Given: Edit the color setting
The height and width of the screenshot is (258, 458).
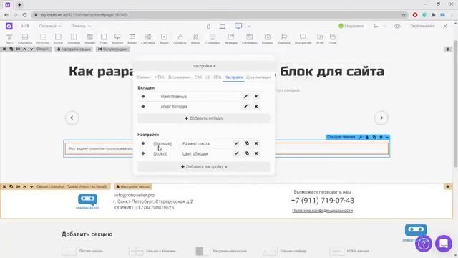Looking at the screenshot, I should click(x=237, y=153).
